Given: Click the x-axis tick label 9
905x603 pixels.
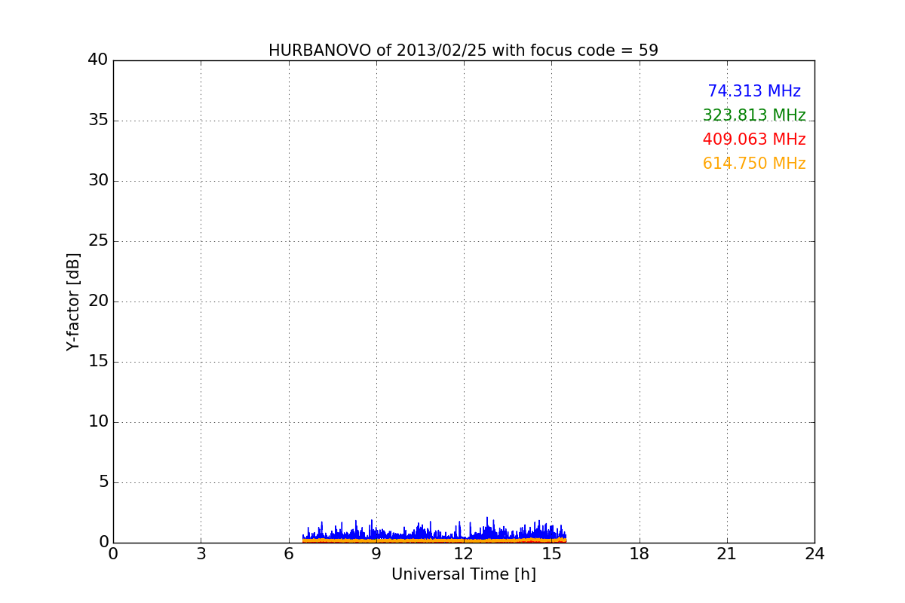Looking at the screenshot, I should pos(376,554).
